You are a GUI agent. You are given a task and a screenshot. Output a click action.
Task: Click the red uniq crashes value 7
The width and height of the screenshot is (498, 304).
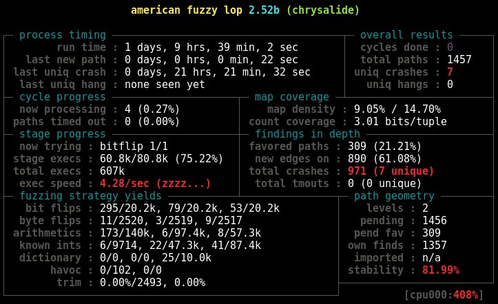click(x=450, y=72)
